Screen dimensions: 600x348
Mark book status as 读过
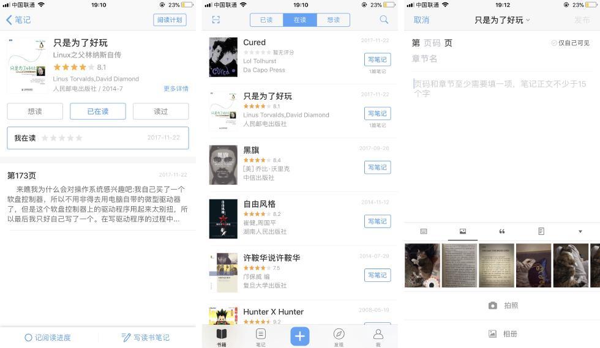click(160, 111)
